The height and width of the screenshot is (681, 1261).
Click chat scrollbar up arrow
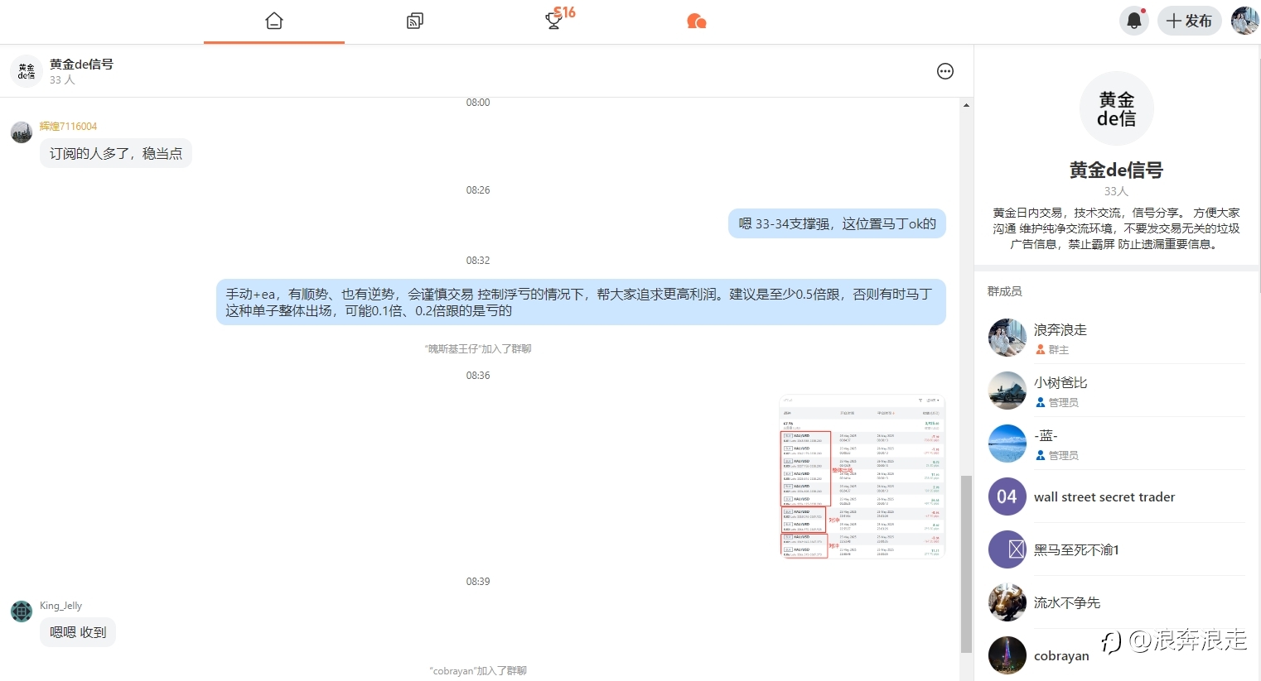coord(966,105)
